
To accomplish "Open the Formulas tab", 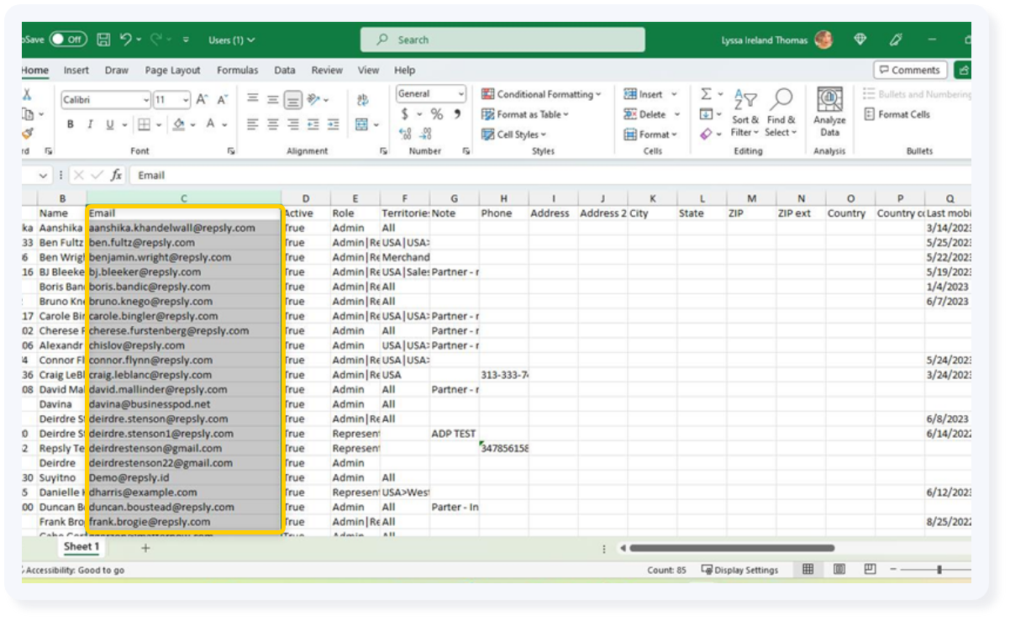I will (237, 71).
